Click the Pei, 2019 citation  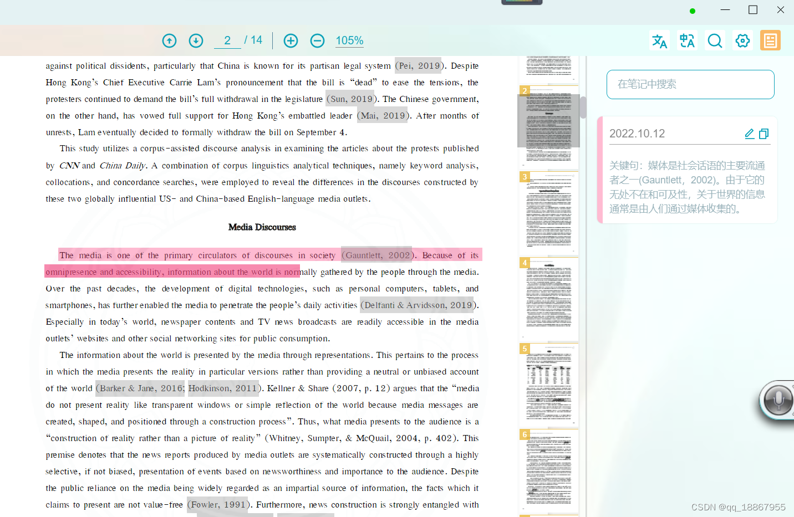(x=418, y=65)
